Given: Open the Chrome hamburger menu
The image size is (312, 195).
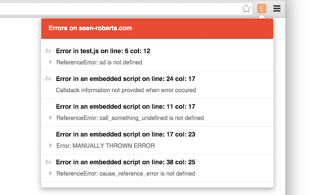Looking at the screenshot, I should pyautogui.click(x=277, y=8).
